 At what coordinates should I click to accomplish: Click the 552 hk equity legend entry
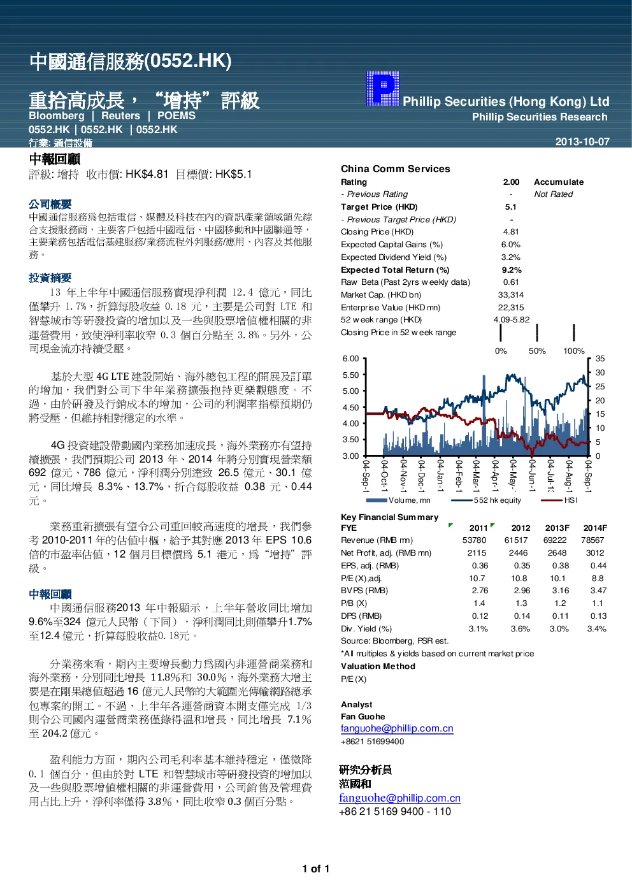click(486, 501)
